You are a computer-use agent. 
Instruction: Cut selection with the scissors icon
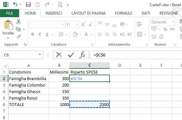click(x=19, y=22)
